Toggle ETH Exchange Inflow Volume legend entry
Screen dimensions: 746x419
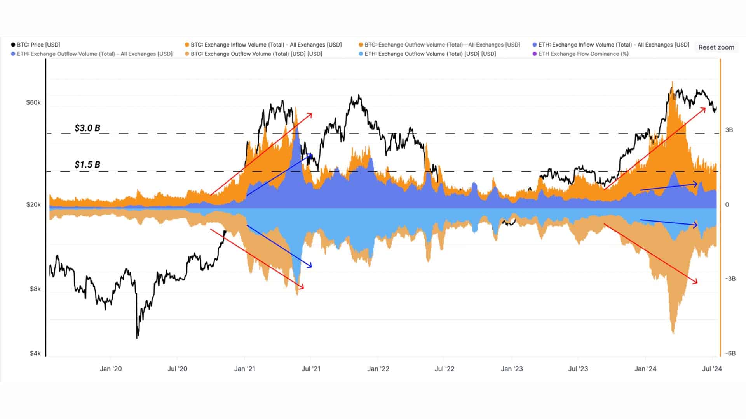click(x=611, y=45)
